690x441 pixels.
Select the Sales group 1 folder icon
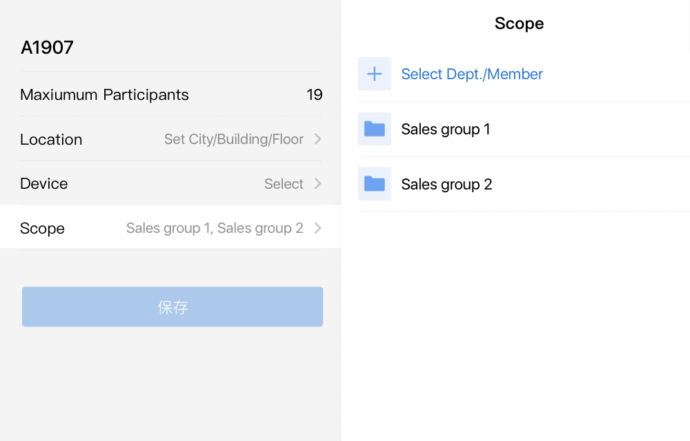click(x=375, y=129)
